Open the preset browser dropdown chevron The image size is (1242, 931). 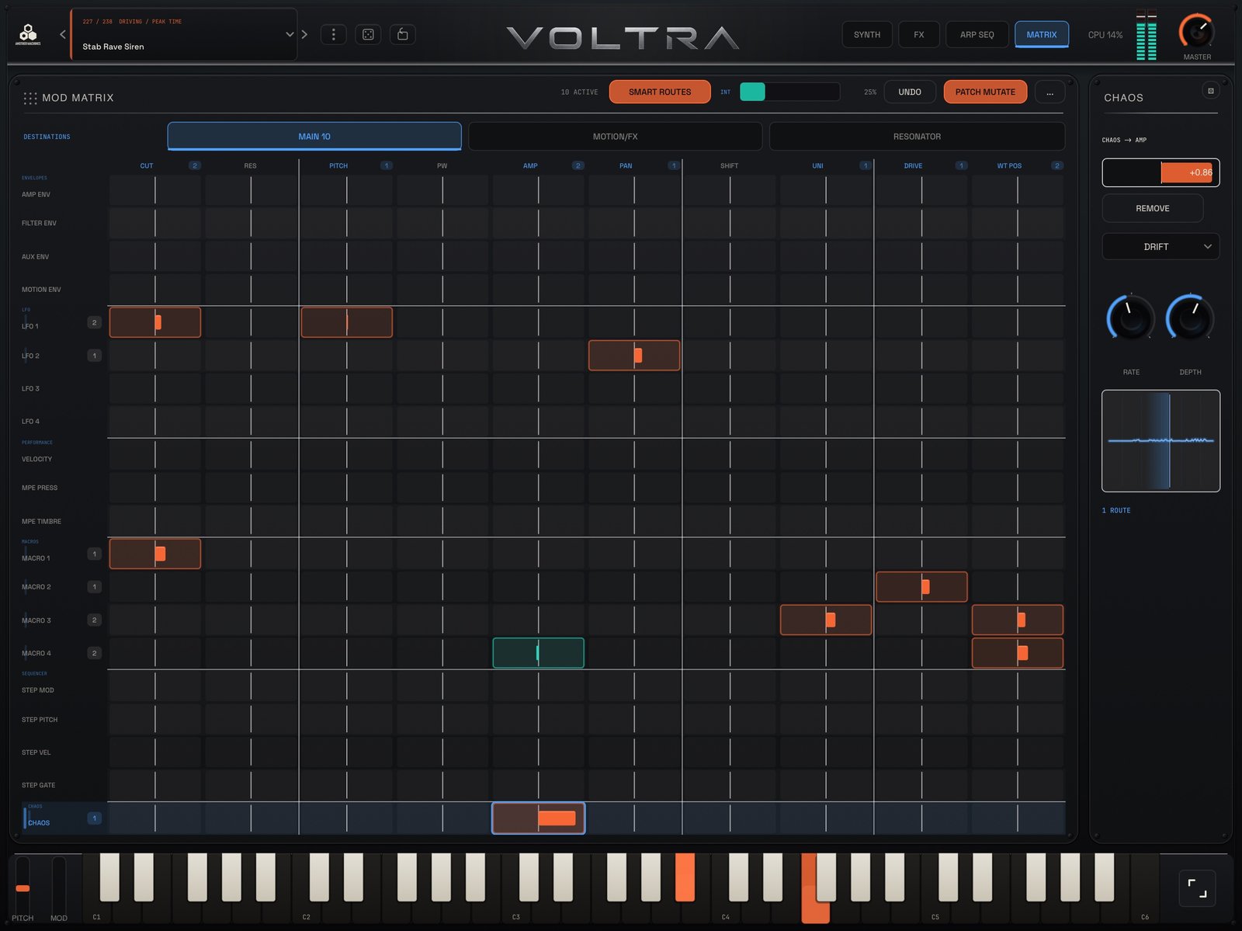click(x=290, y=34)
